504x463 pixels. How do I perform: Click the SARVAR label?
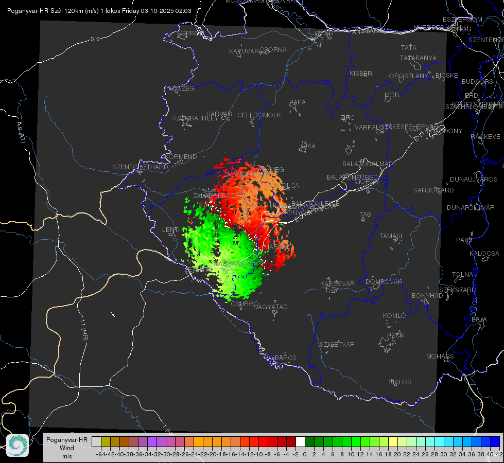tap(219, 114)
